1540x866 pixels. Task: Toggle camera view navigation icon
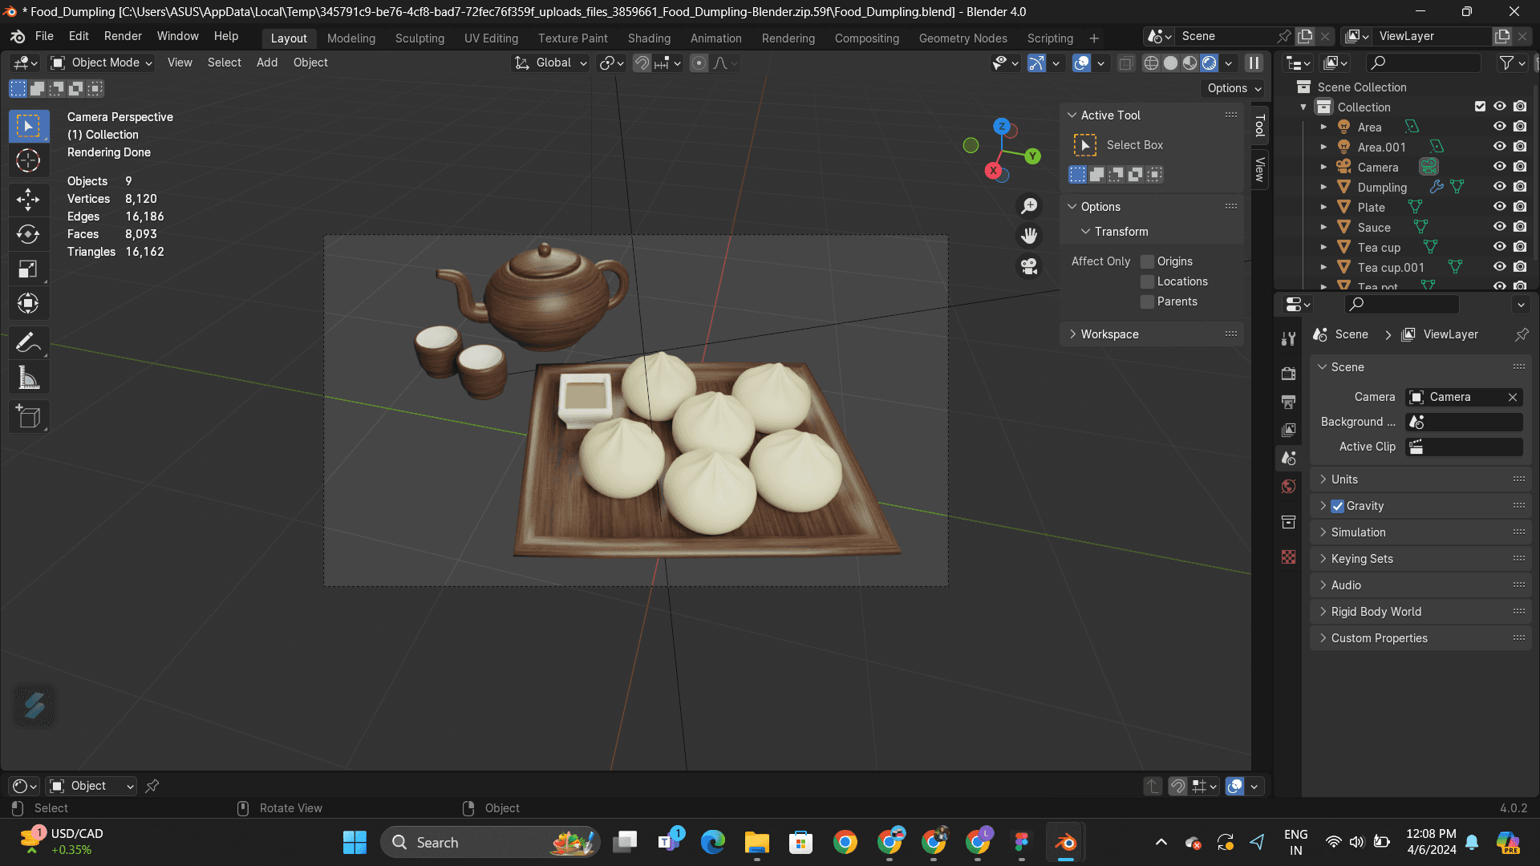[x=1029, y=266]
